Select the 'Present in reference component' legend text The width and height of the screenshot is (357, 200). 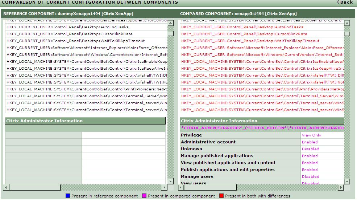coord(104,196)
